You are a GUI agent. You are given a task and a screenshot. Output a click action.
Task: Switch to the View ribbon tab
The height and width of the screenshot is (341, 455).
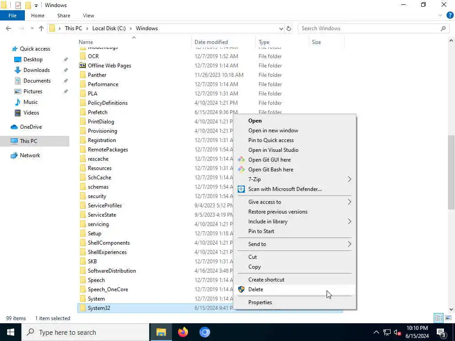click(88, 16)
